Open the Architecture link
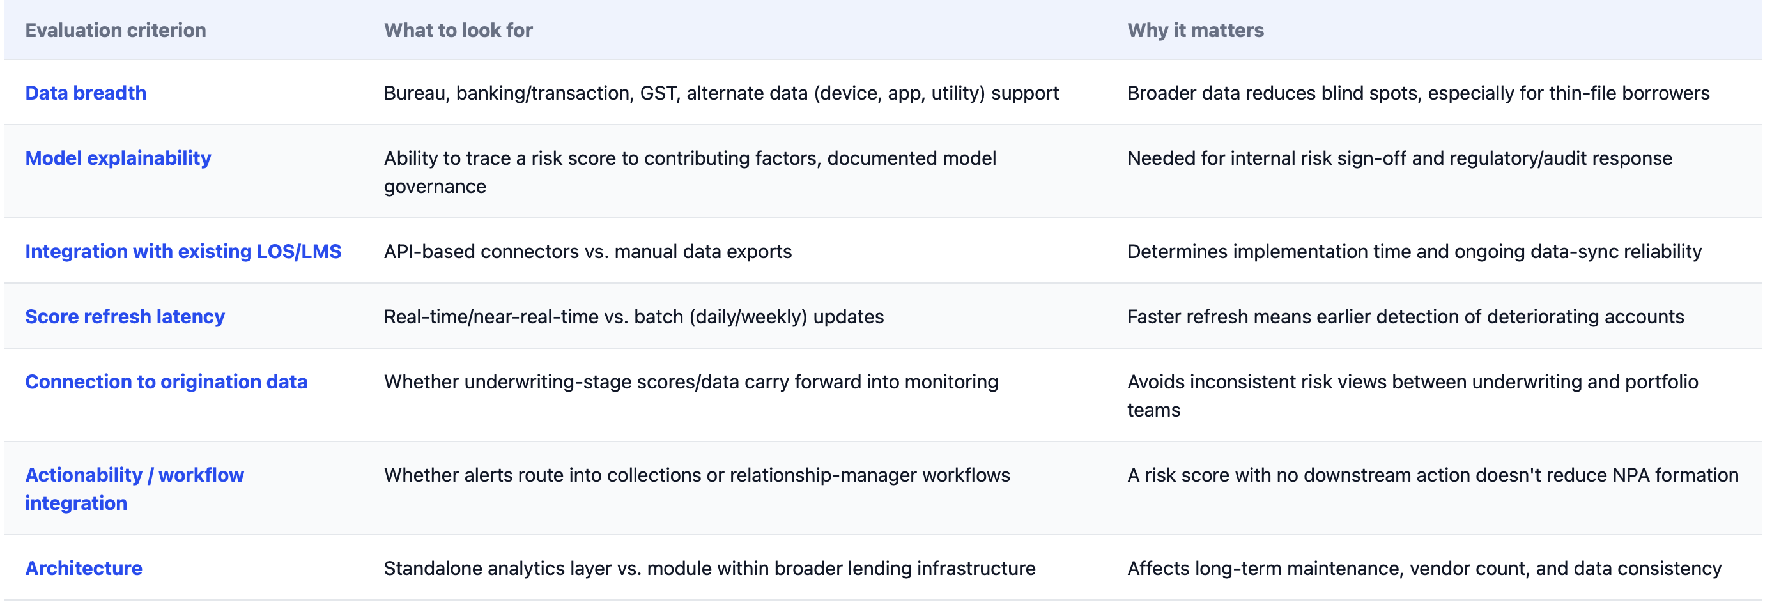 click(x=83, y=568)
